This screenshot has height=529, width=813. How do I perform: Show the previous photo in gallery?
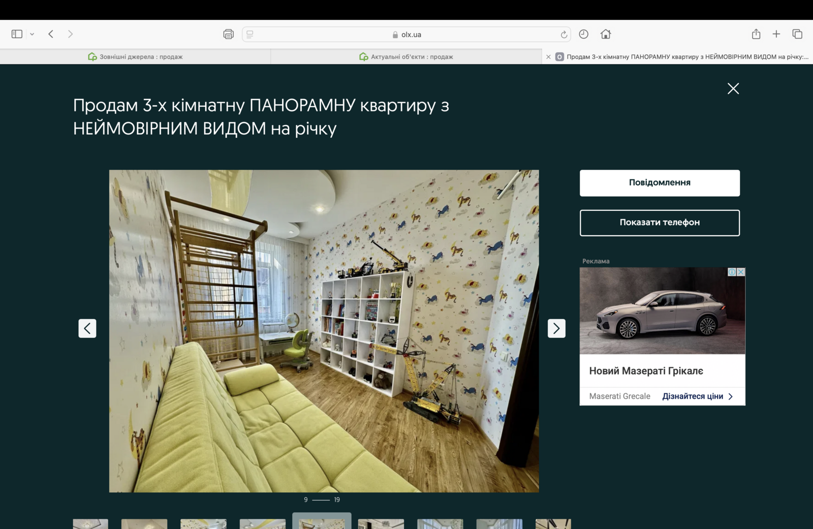[87, 328]
